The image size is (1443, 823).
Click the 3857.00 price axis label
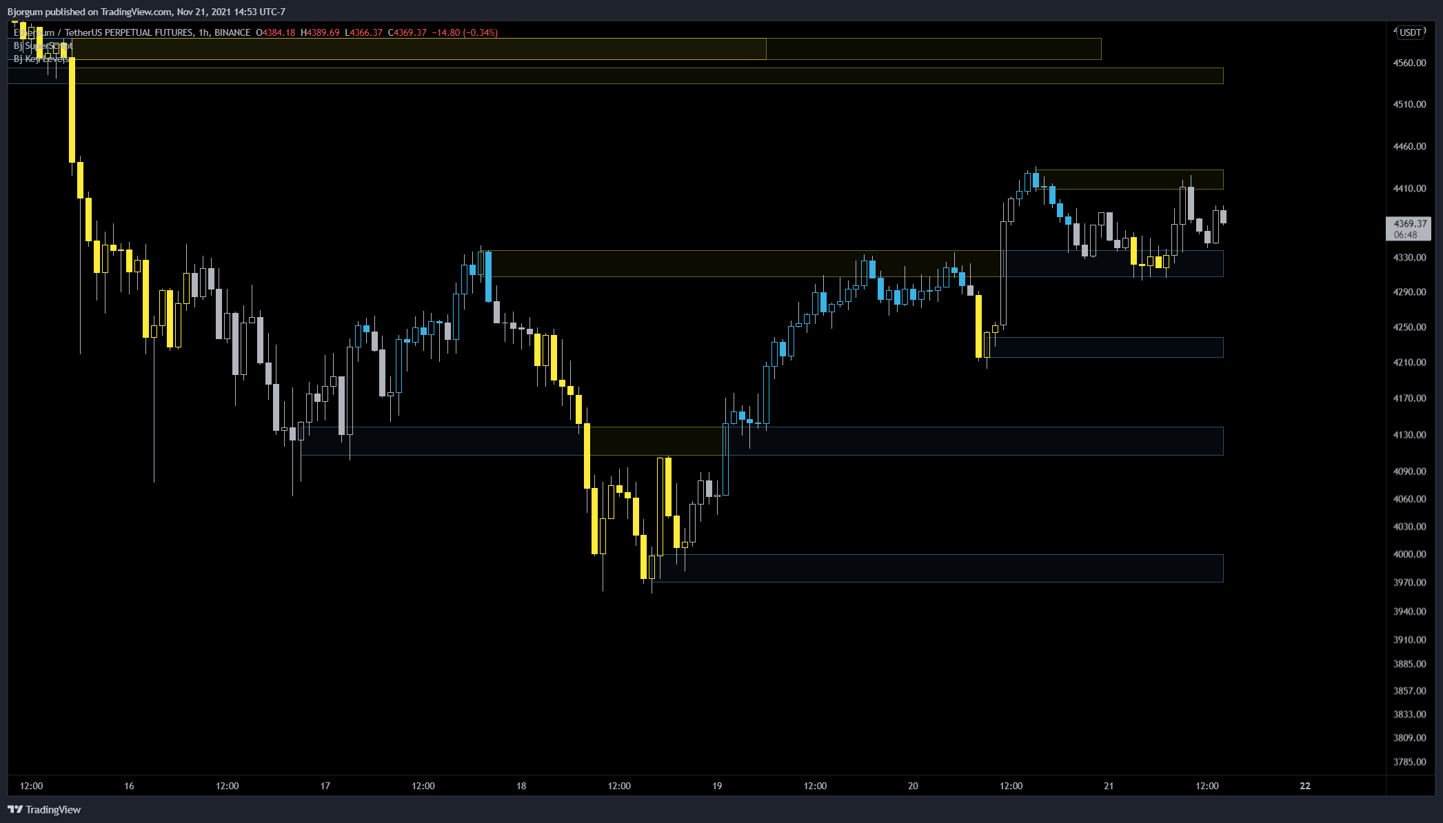[x=1409, y=691]
